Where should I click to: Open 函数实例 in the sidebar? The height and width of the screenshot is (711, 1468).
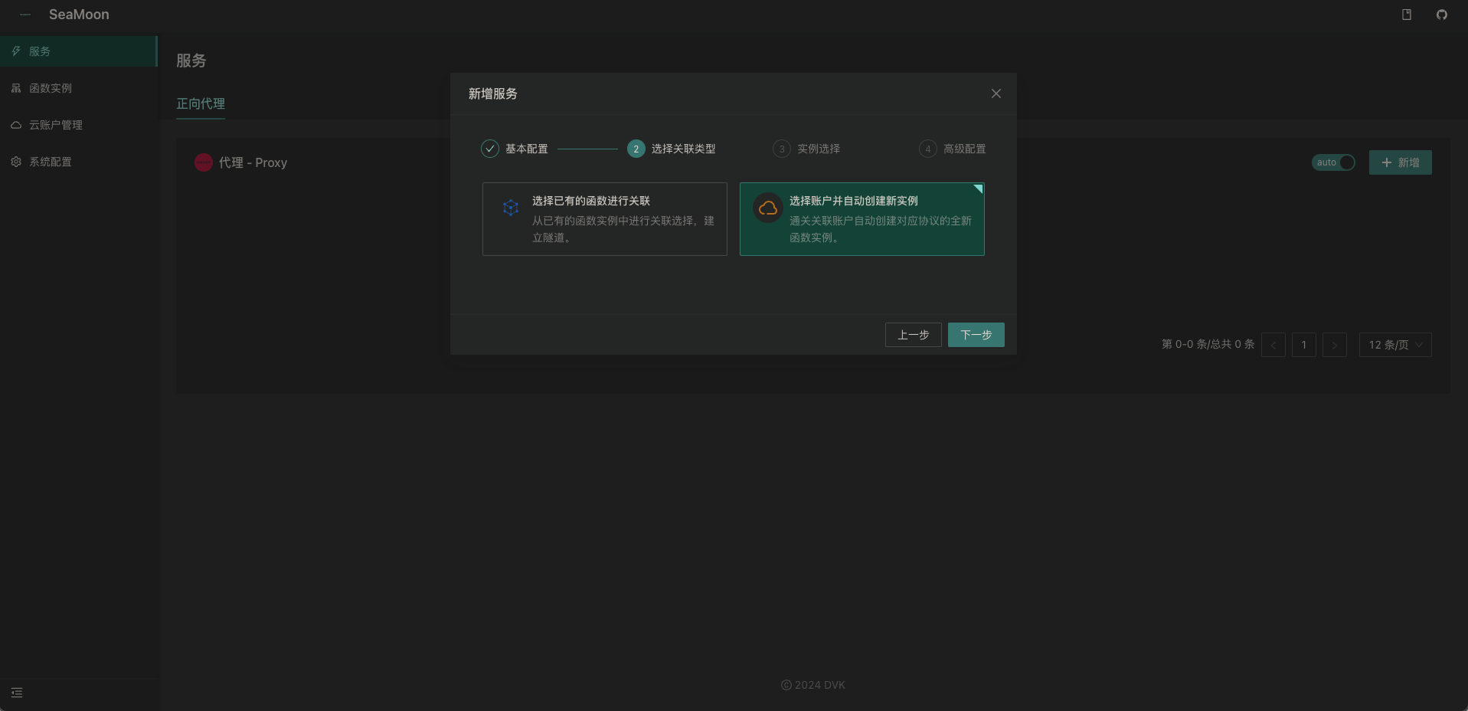tap(78, 88)
